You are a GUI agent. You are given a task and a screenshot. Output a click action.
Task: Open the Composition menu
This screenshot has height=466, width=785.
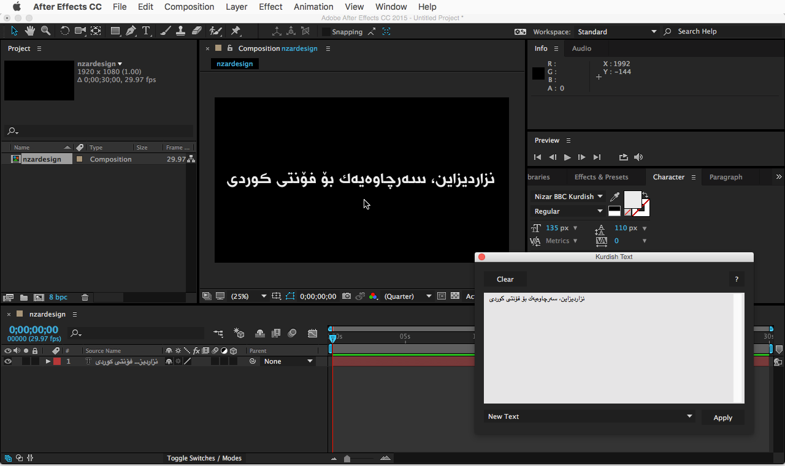pyautogui.click(x=189, y=7)
